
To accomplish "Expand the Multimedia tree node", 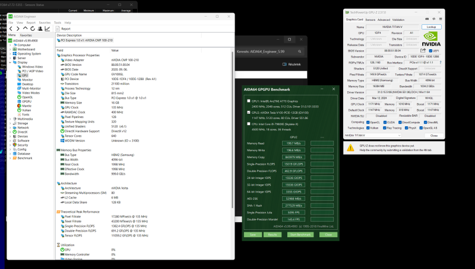I will click(10, 119).
